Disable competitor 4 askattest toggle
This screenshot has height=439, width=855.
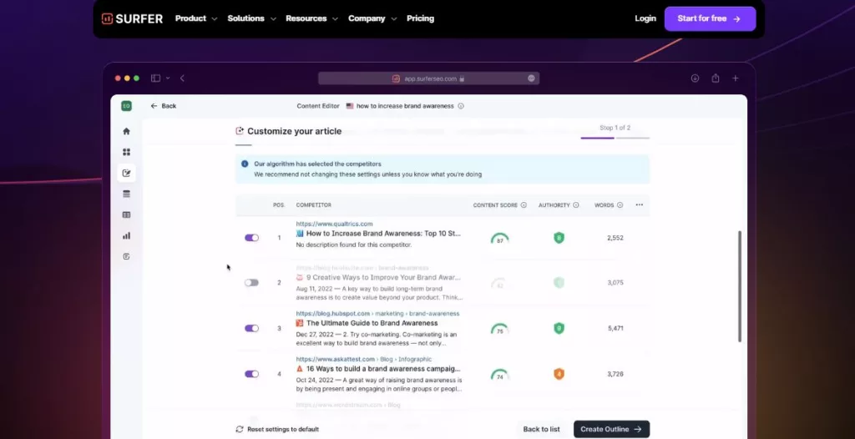tap(251, 374)
